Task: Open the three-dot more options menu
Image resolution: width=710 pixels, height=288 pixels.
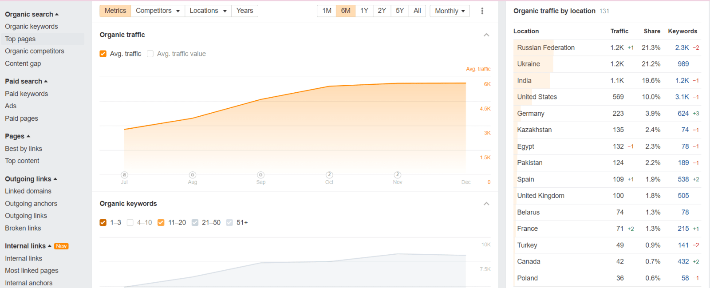Action: pyautogui.click(x=482, y=11)
